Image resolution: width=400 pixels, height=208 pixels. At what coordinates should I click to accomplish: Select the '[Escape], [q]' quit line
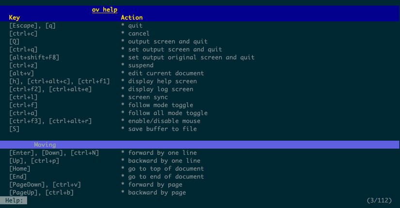point(32,26)
